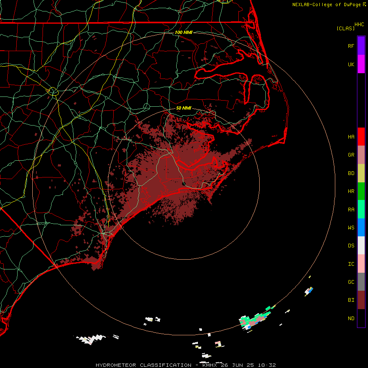Click the radar site black dot at center

pos(184,184)
